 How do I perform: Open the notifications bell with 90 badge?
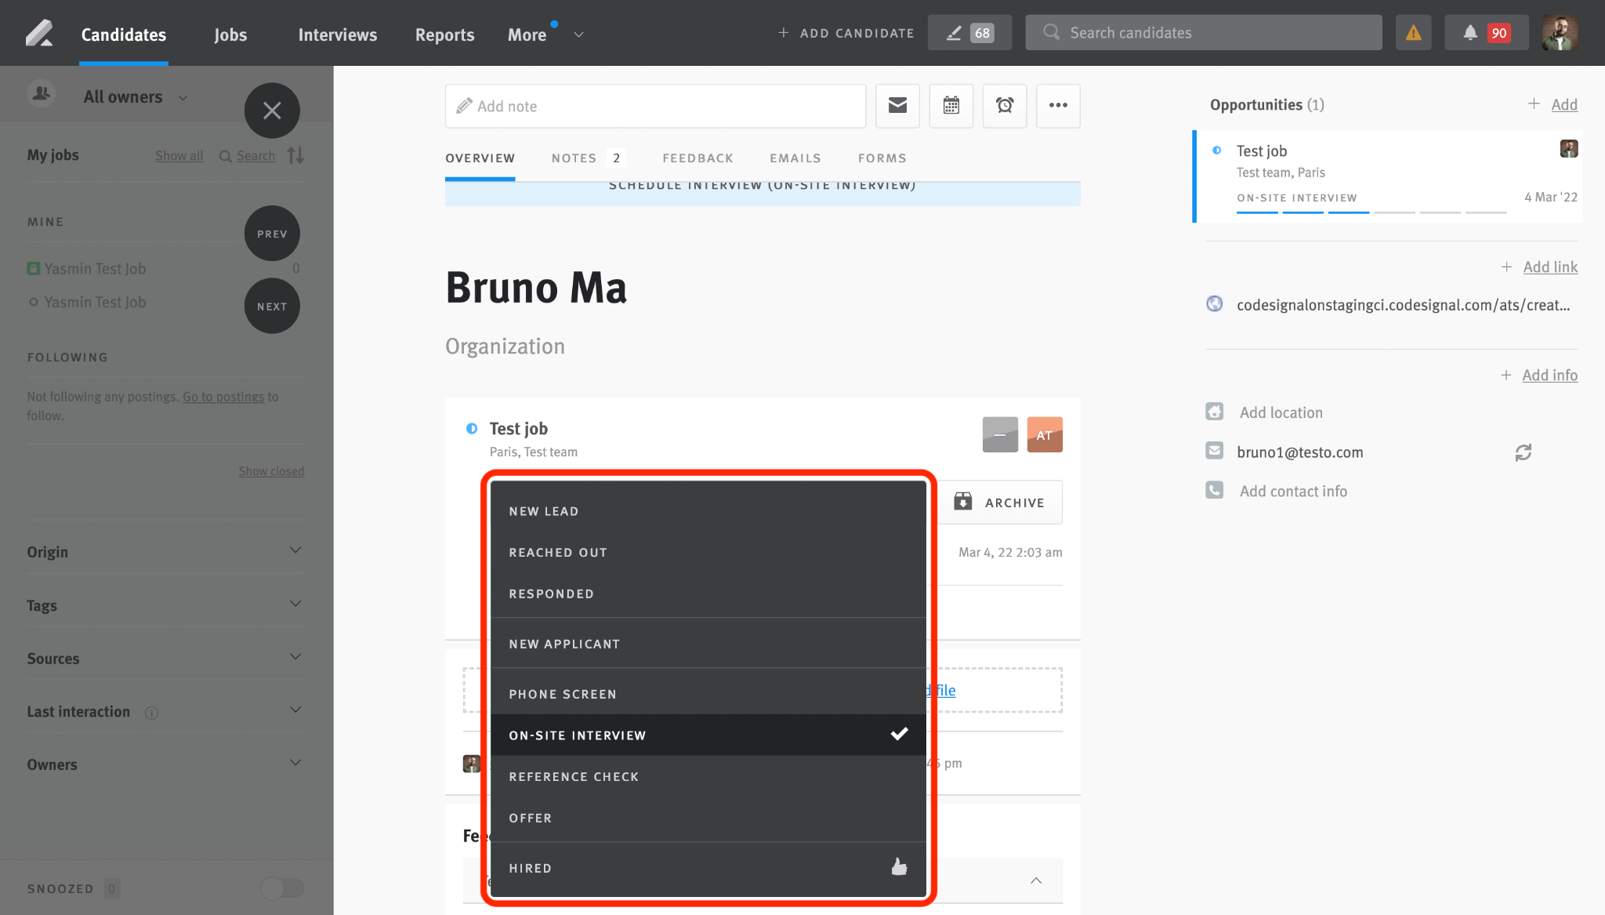1486,33
